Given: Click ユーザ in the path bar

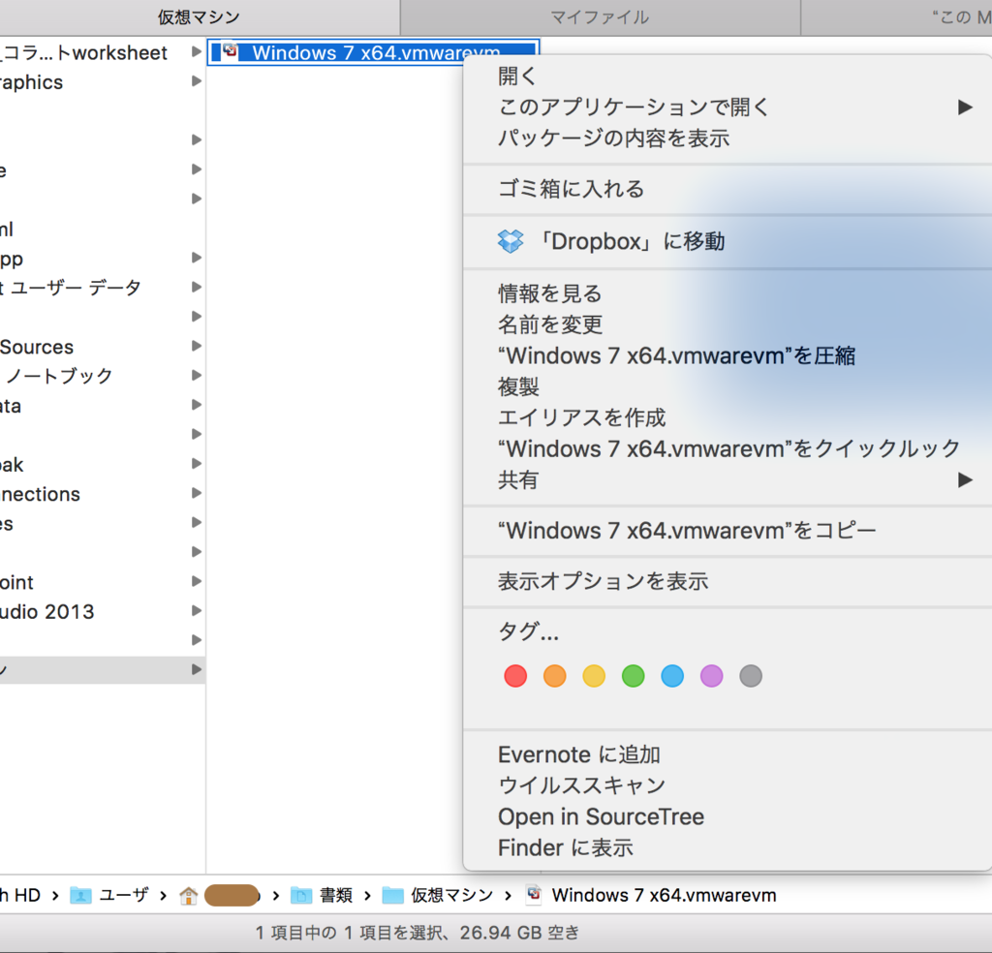Looking at the screenshot, I should click(124, 896).
